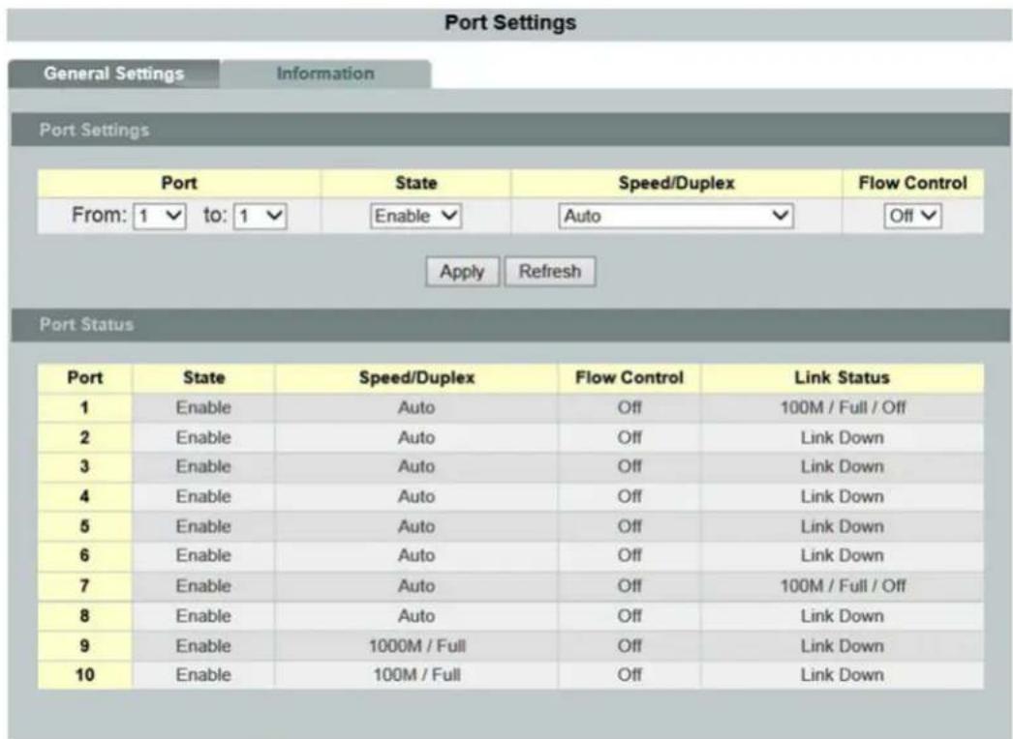Click 'Link Down' for port 4
This screenshot has width=1013, height=739.
pyautogui.click(x=843, y=497)
